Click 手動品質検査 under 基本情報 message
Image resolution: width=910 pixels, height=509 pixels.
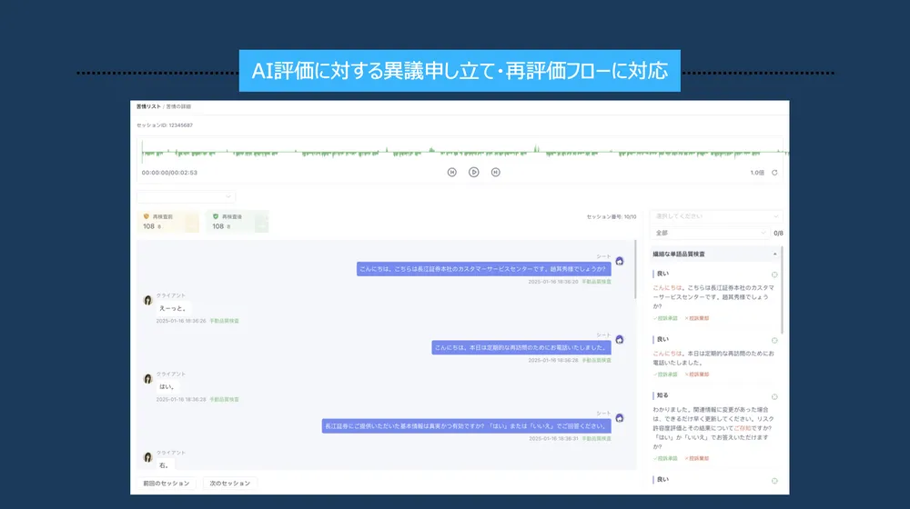tap(597, 439)
